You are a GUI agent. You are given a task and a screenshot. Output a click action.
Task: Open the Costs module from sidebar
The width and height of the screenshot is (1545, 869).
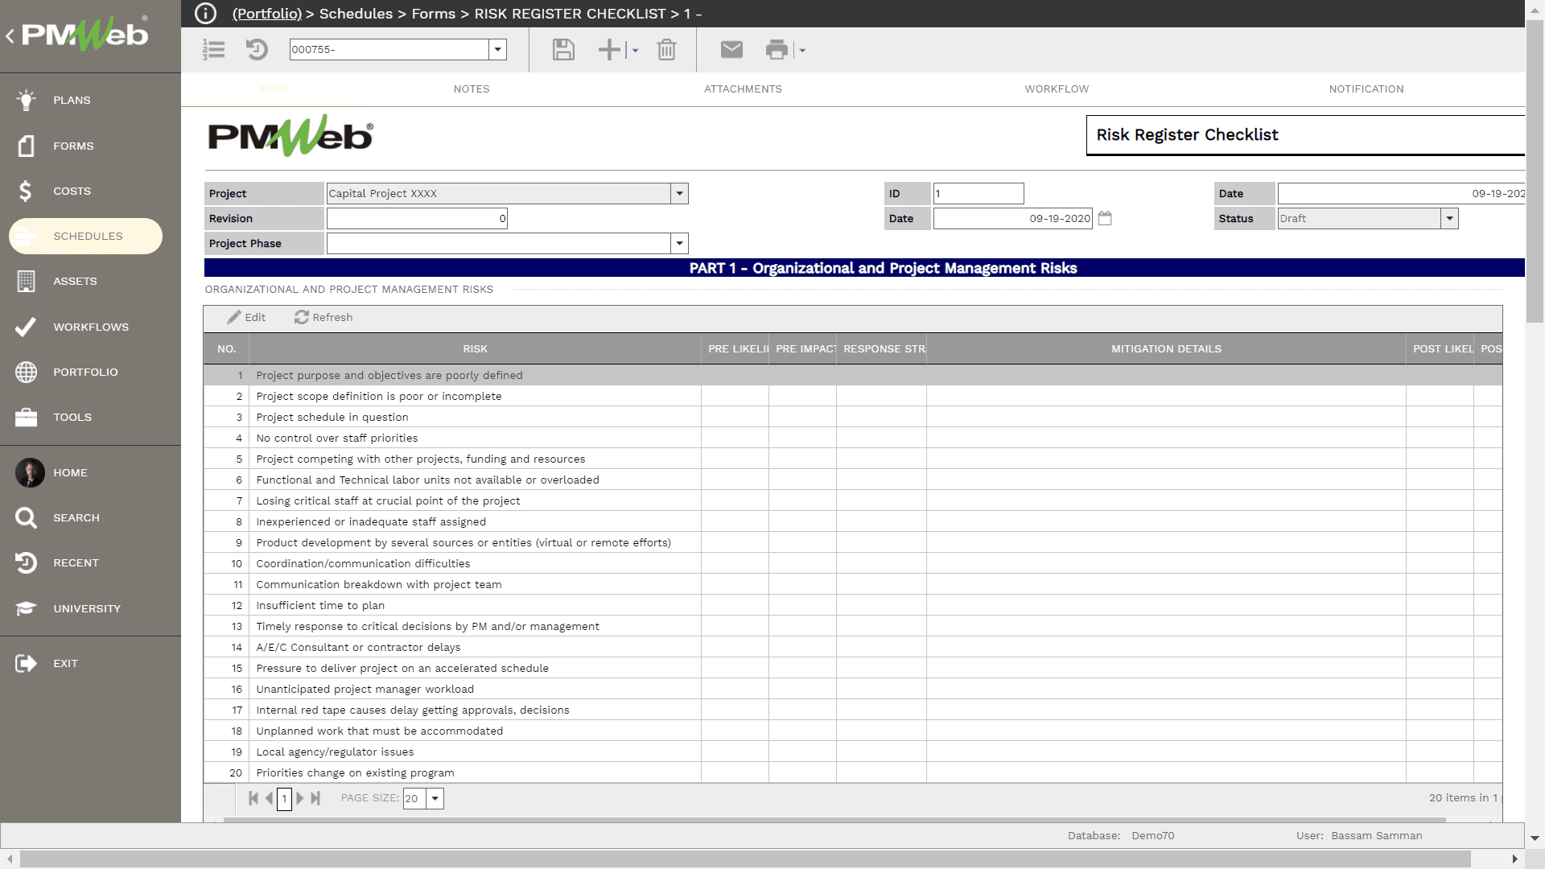72,191
